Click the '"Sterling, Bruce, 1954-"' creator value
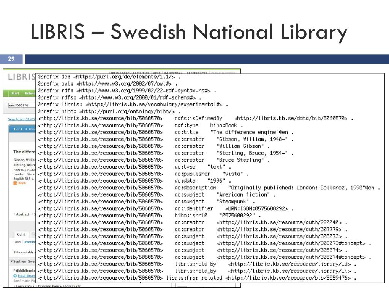 click(x=252, y=153)
